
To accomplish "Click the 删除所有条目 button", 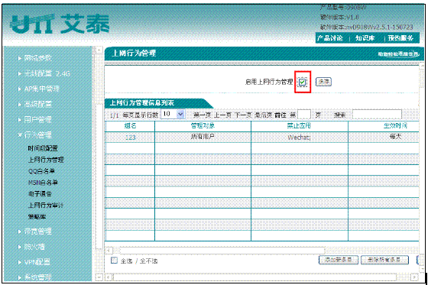I will click(384, 260).
